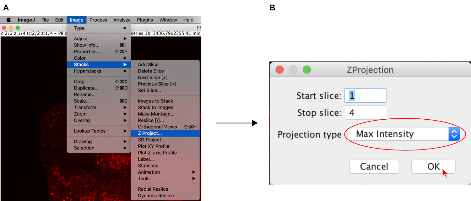Zoom the ZProjection window with green button
The image size is (471, 201).
(306, 69)
